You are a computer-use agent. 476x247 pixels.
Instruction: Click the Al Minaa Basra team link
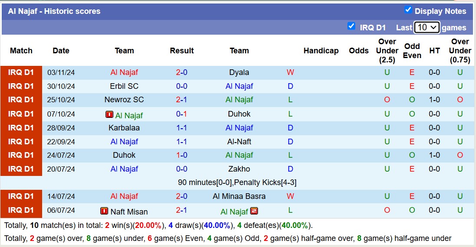point(239,196)
